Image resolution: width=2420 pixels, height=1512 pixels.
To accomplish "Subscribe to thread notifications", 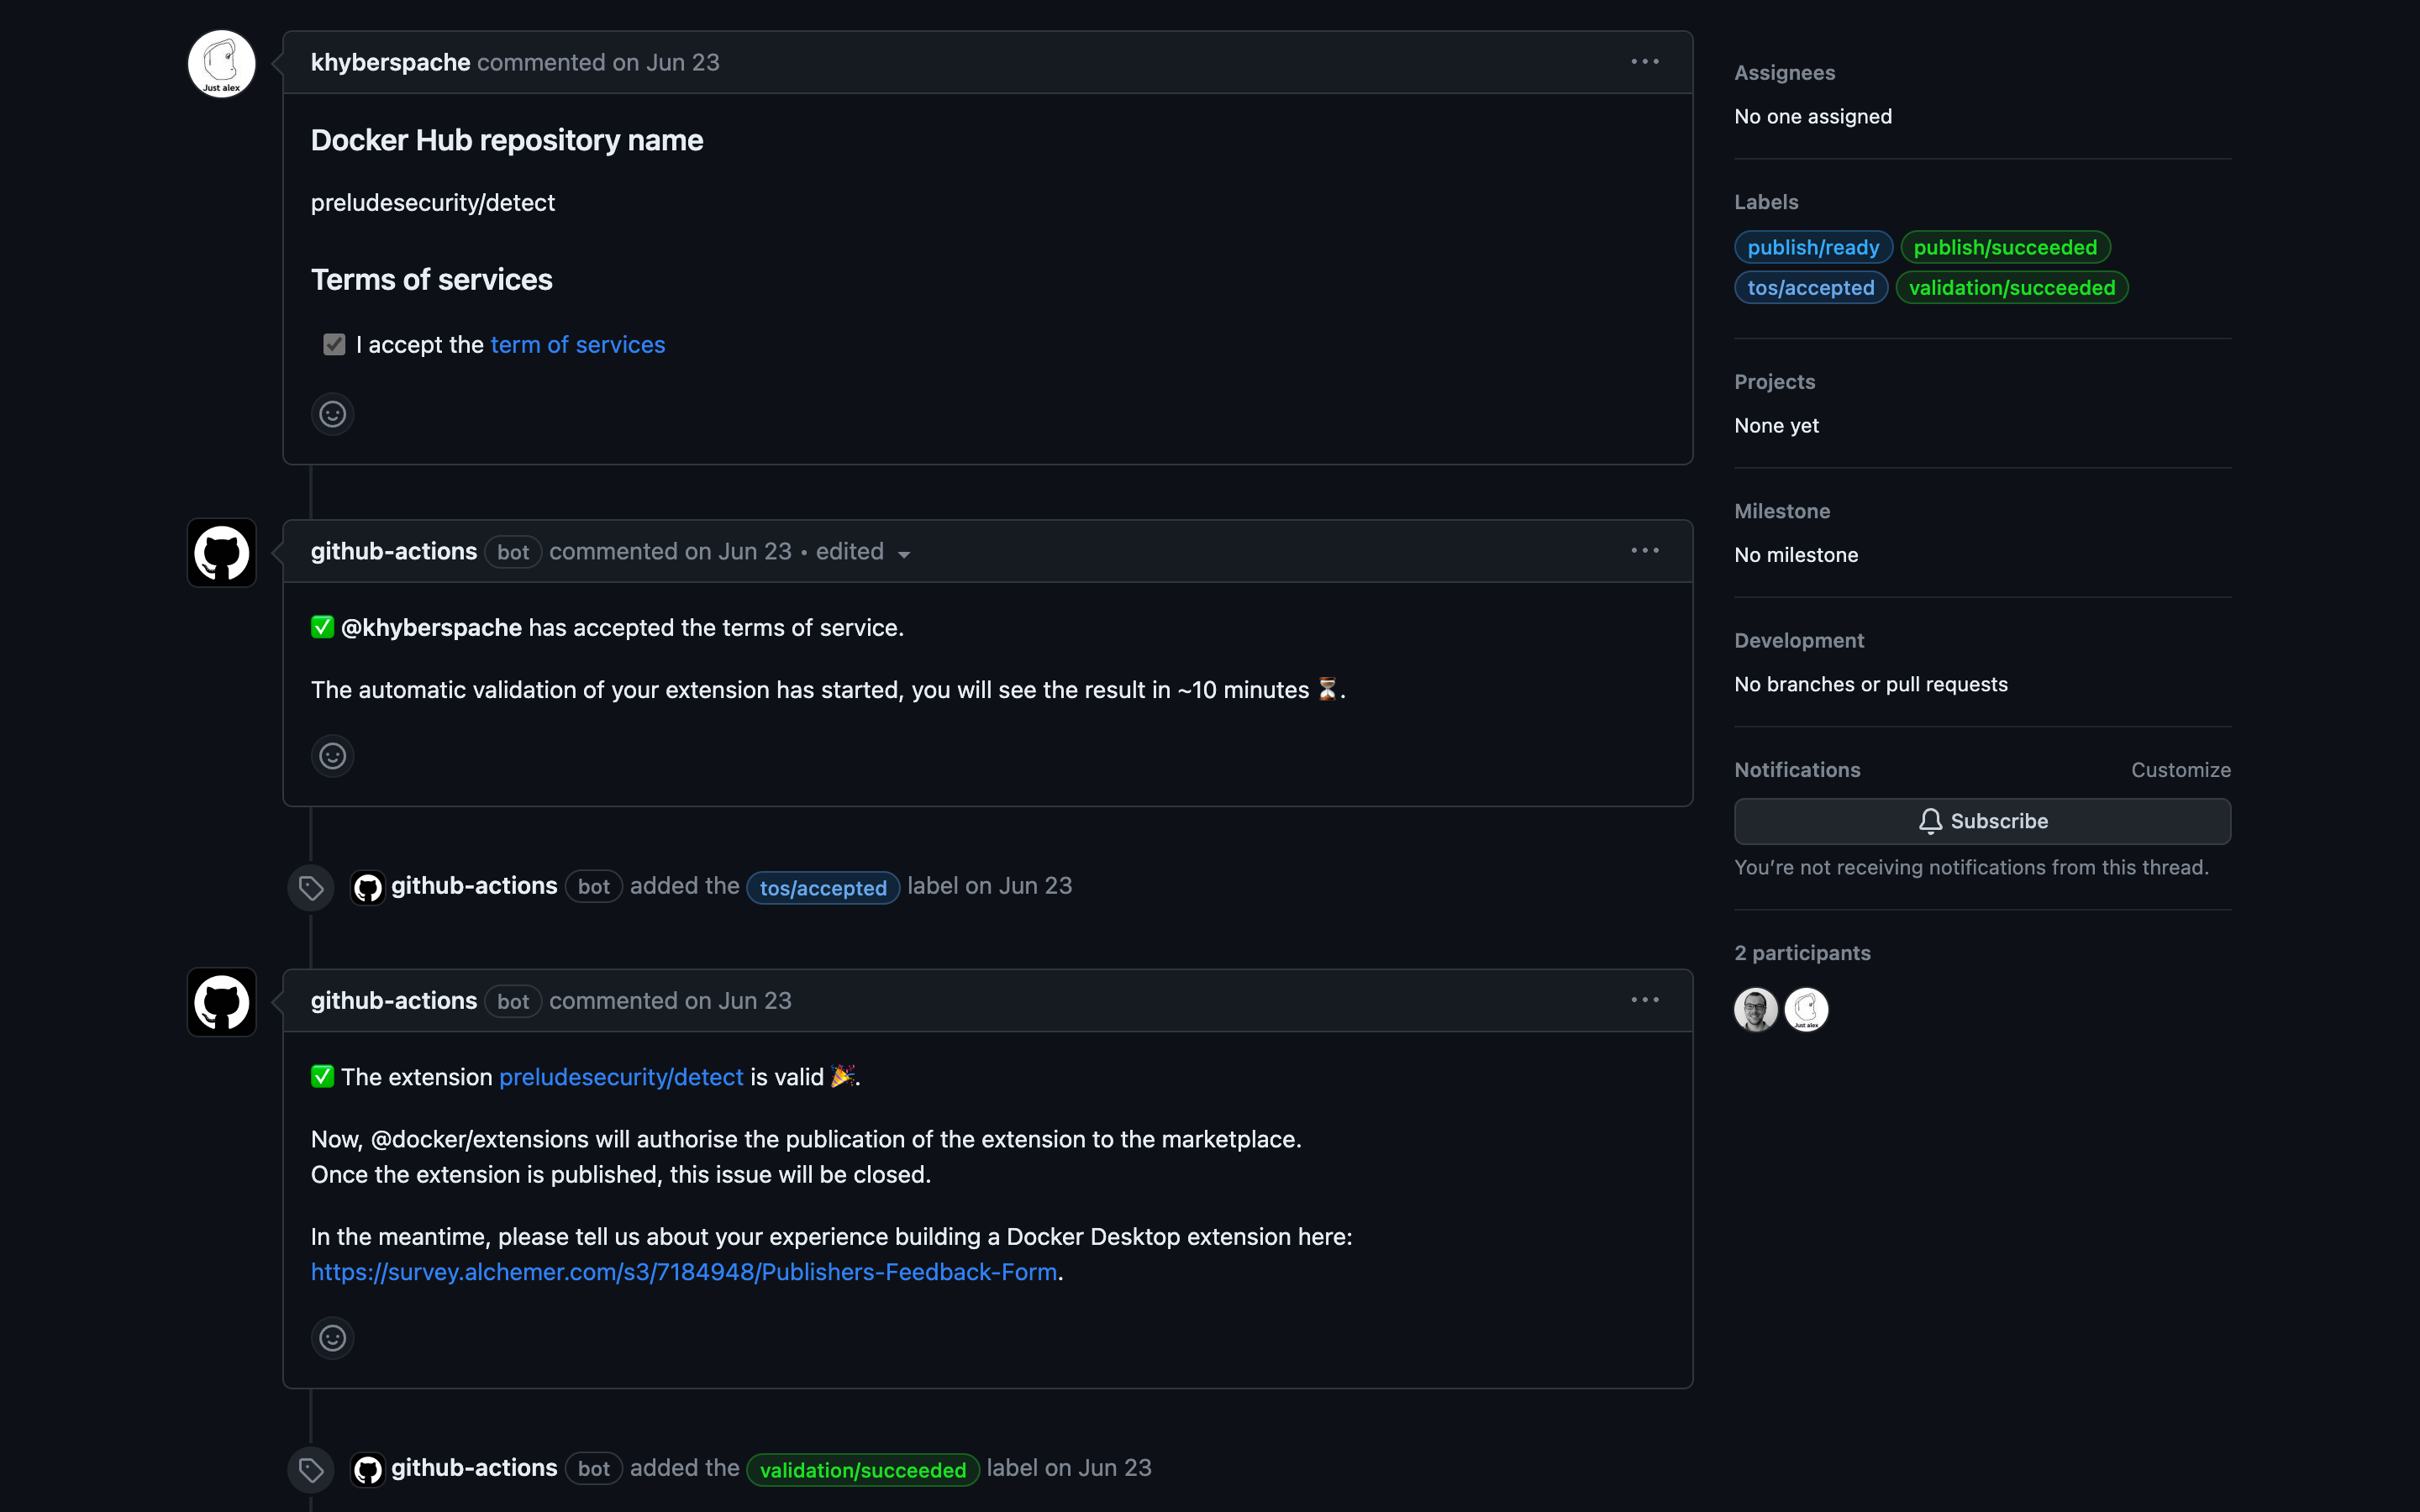I will (1982, 821).
